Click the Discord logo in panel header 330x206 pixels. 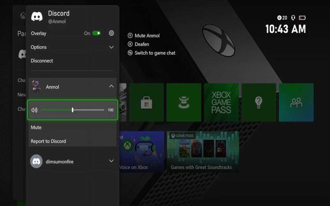(x=37, y=16)
